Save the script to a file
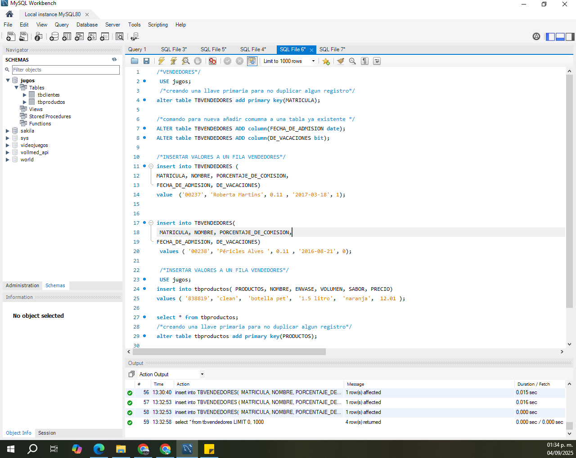This screenshot has height=458, width=576. [x=146, y=61]
